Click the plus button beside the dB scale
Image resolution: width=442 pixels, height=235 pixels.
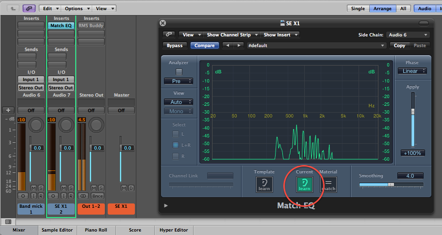[8, 110]
